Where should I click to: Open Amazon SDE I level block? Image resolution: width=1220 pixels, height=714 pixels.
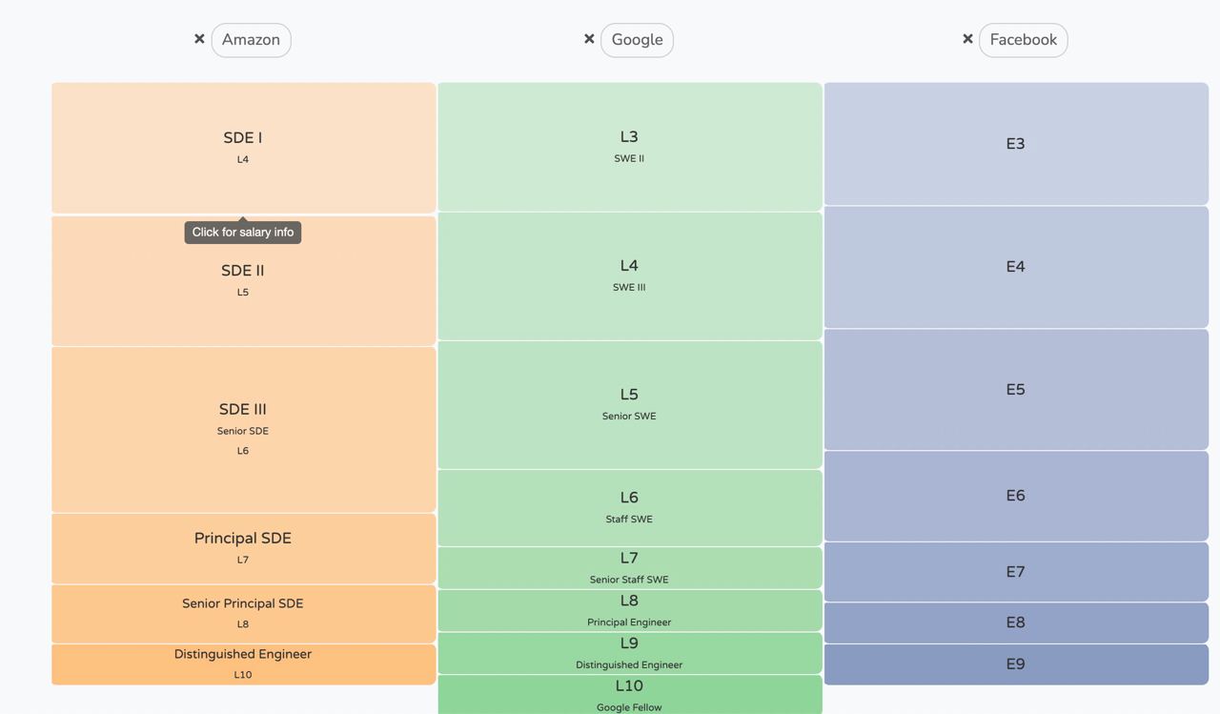pos(244,148)
